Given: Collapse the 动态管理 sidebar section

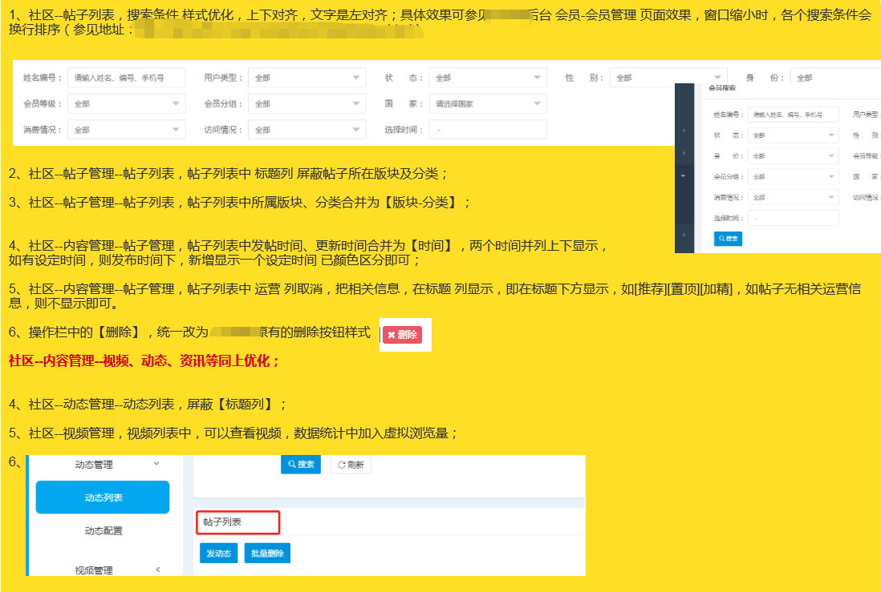Looking at the screenshot, I should pos(156,464).
